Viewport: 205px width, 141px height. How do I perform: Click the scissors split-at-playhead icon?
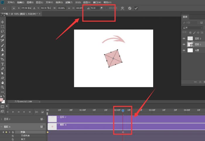pos(37,112)
